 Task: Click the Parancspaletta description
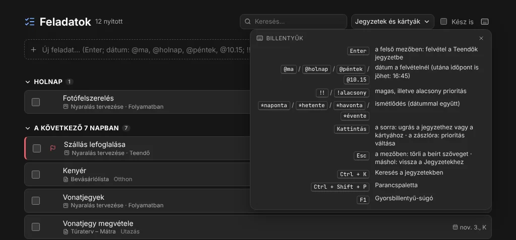point(396,186)
